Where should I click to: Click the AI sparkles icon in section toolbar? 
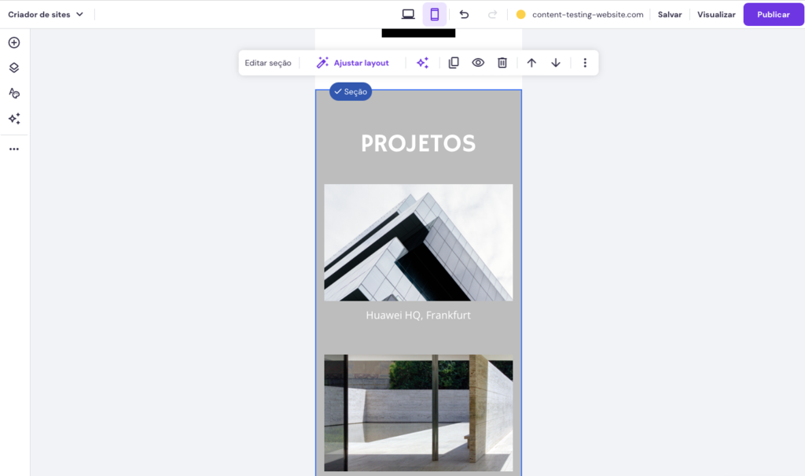pos(422,62)
